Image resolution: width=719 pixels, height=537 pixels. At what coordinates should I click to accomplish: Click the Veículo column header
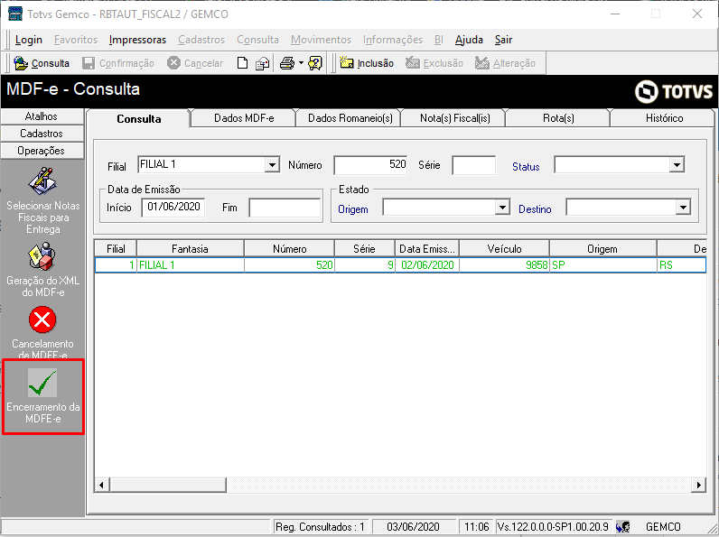tap(504, 249)
